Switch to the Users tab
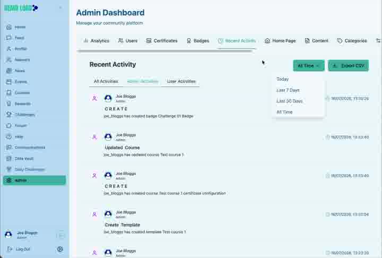 tap(128, 41)
